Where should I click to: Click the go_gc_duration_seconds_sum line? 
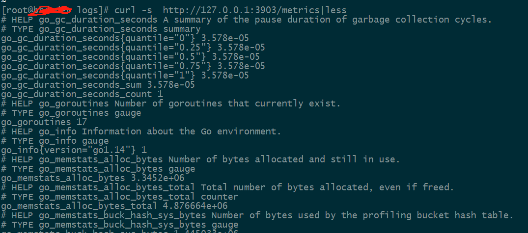click(98, 85)
